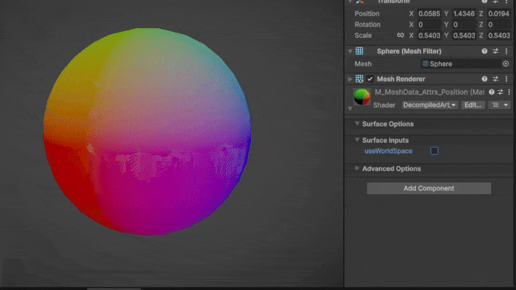Viewport: 516px width, 290px height.
Task: Enable the useWorldSpace checkbox
Action: point(434,151)
